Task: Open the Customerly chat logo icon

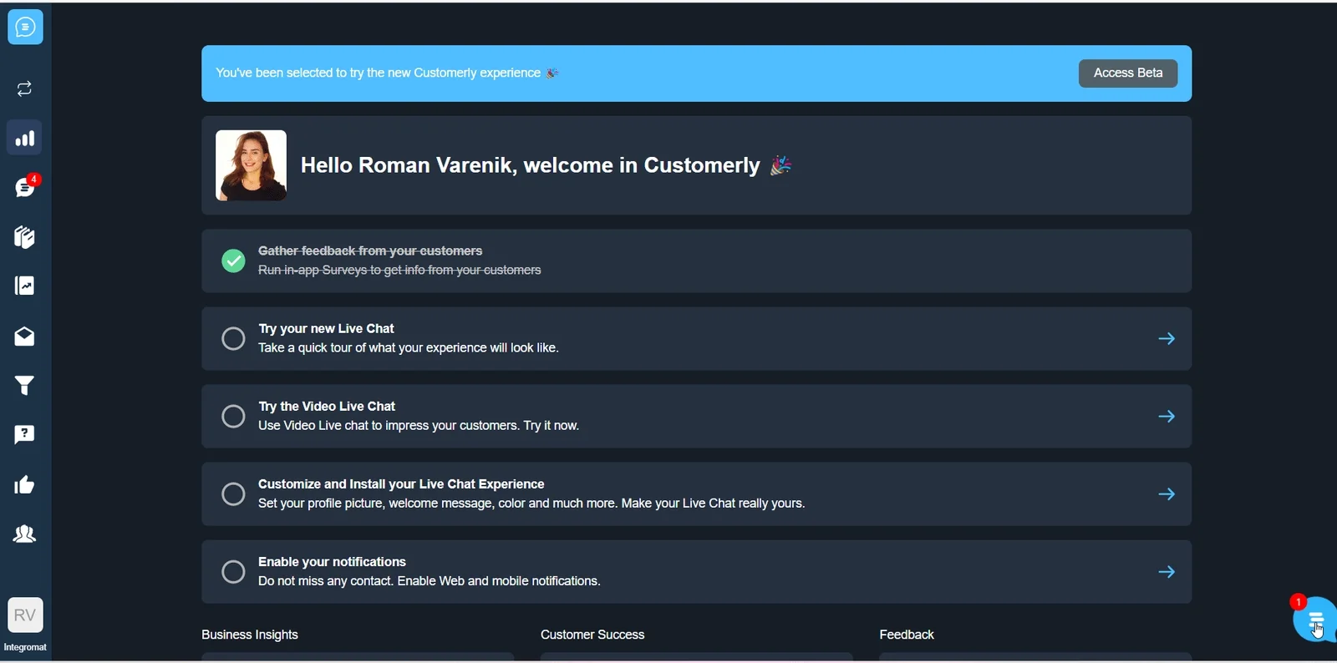Action: (25, 28)
